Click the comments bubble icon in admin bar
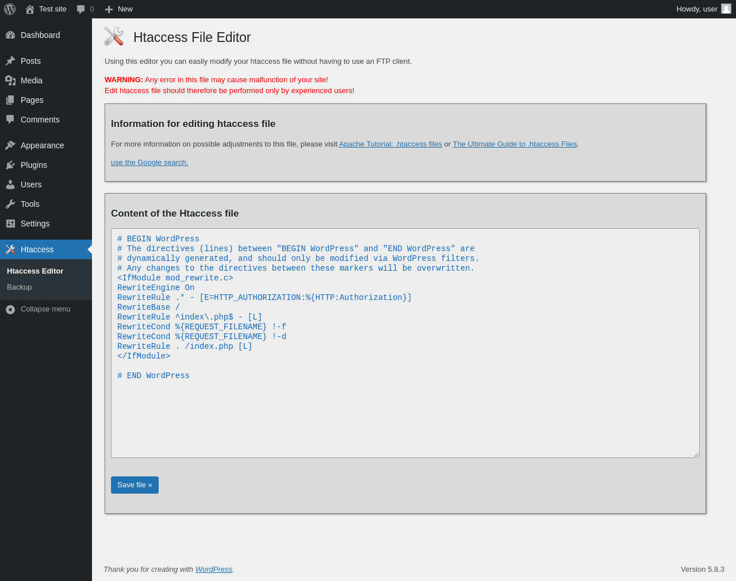 [81, 9]
